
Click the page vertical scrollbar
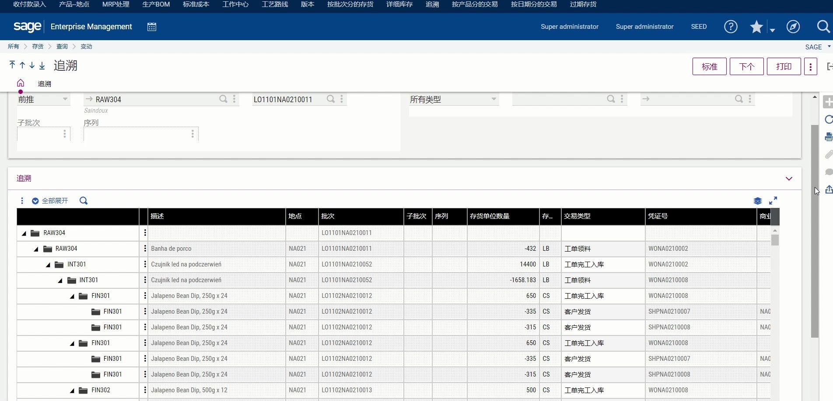point(814,232)
